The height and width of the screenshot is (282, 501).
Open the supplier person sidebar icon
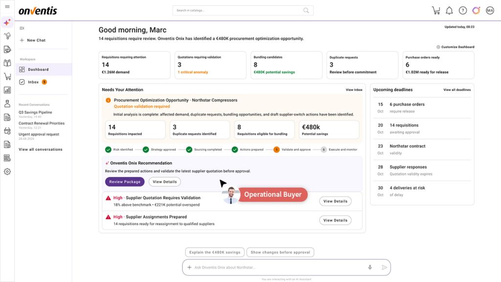click(x=7, y=104)
